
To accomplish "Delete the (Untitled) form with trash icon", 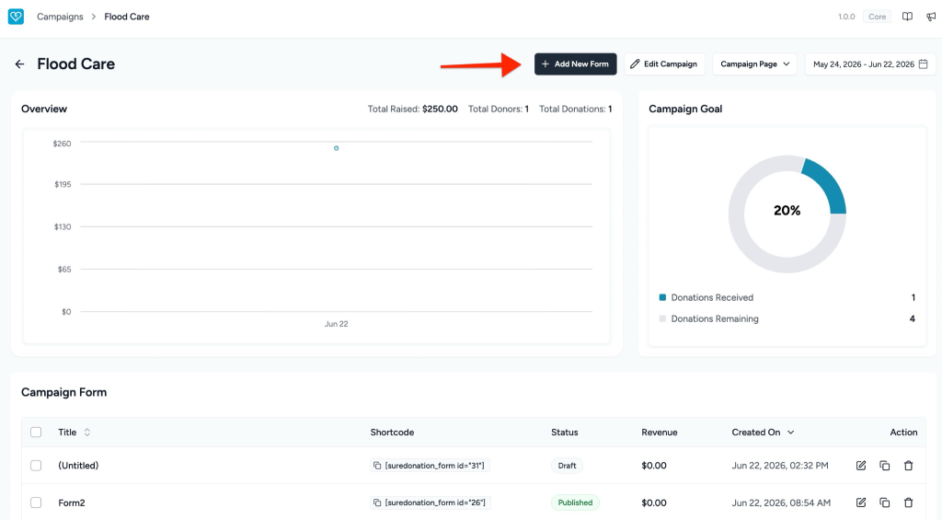I will click(908, 466).
